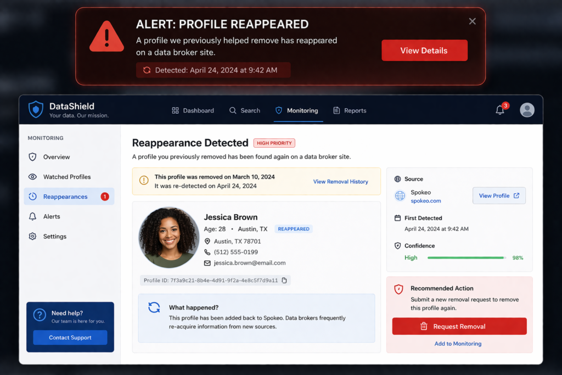
Task: Open the Reports section
Action: (350, 110)
